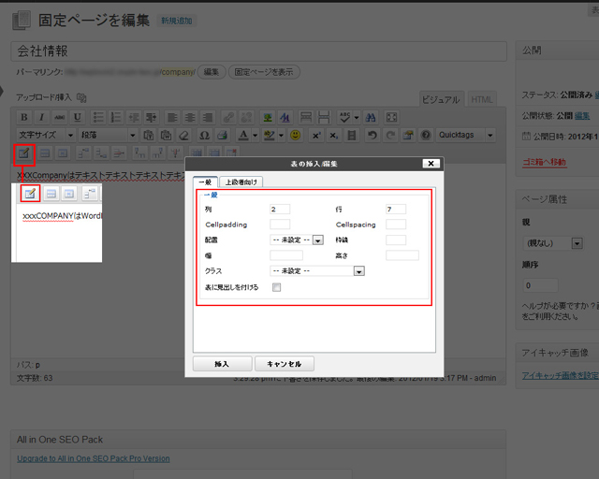Open the 親 parent page dropdown
The height and width of the screenshot is (479, 599).
(552, 243)
